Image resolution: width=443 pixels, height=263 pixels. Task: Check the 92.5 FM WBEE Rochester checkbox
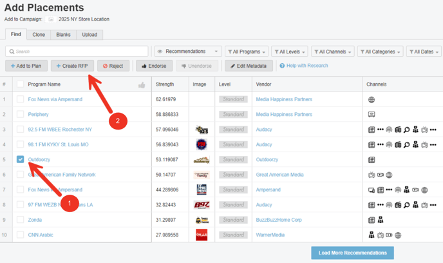21,130
